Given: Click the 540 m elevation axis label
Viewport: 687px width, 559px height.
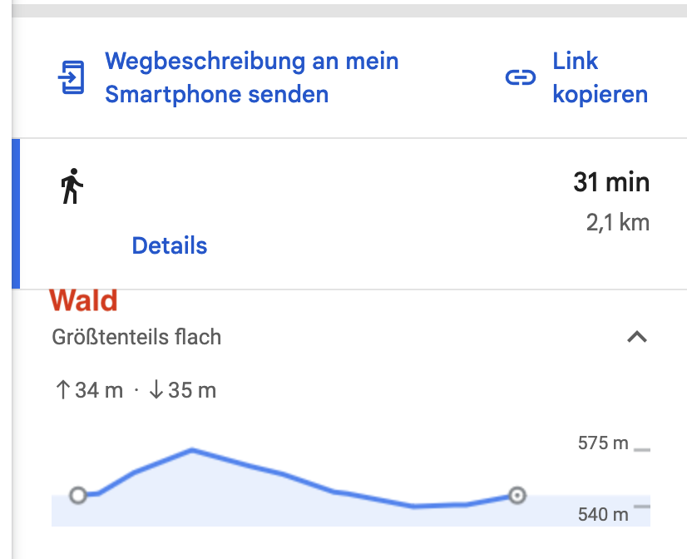Looking at the screenshot, I should pyautogui.click(x=603, y=515).
